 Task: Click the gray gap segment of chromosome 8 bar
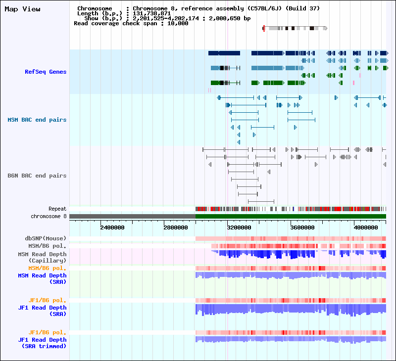[132, 216]
